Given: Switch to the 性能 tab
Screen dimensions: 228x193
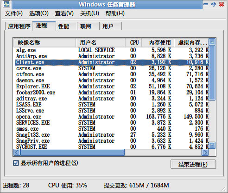Looking at the screenshot, I should (66, 26).
